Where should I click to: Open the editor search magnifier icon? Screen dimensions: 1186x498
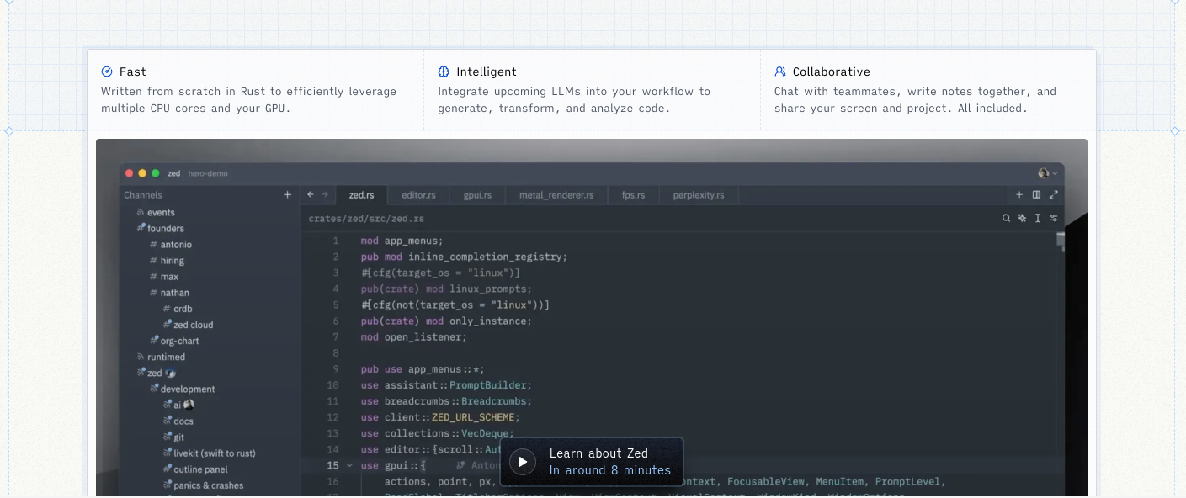[1006, 218]
